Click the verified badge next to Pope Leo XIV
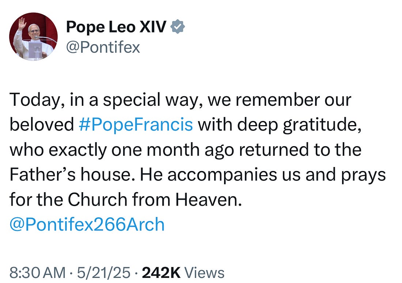402x283 pixels. [178, 27]
